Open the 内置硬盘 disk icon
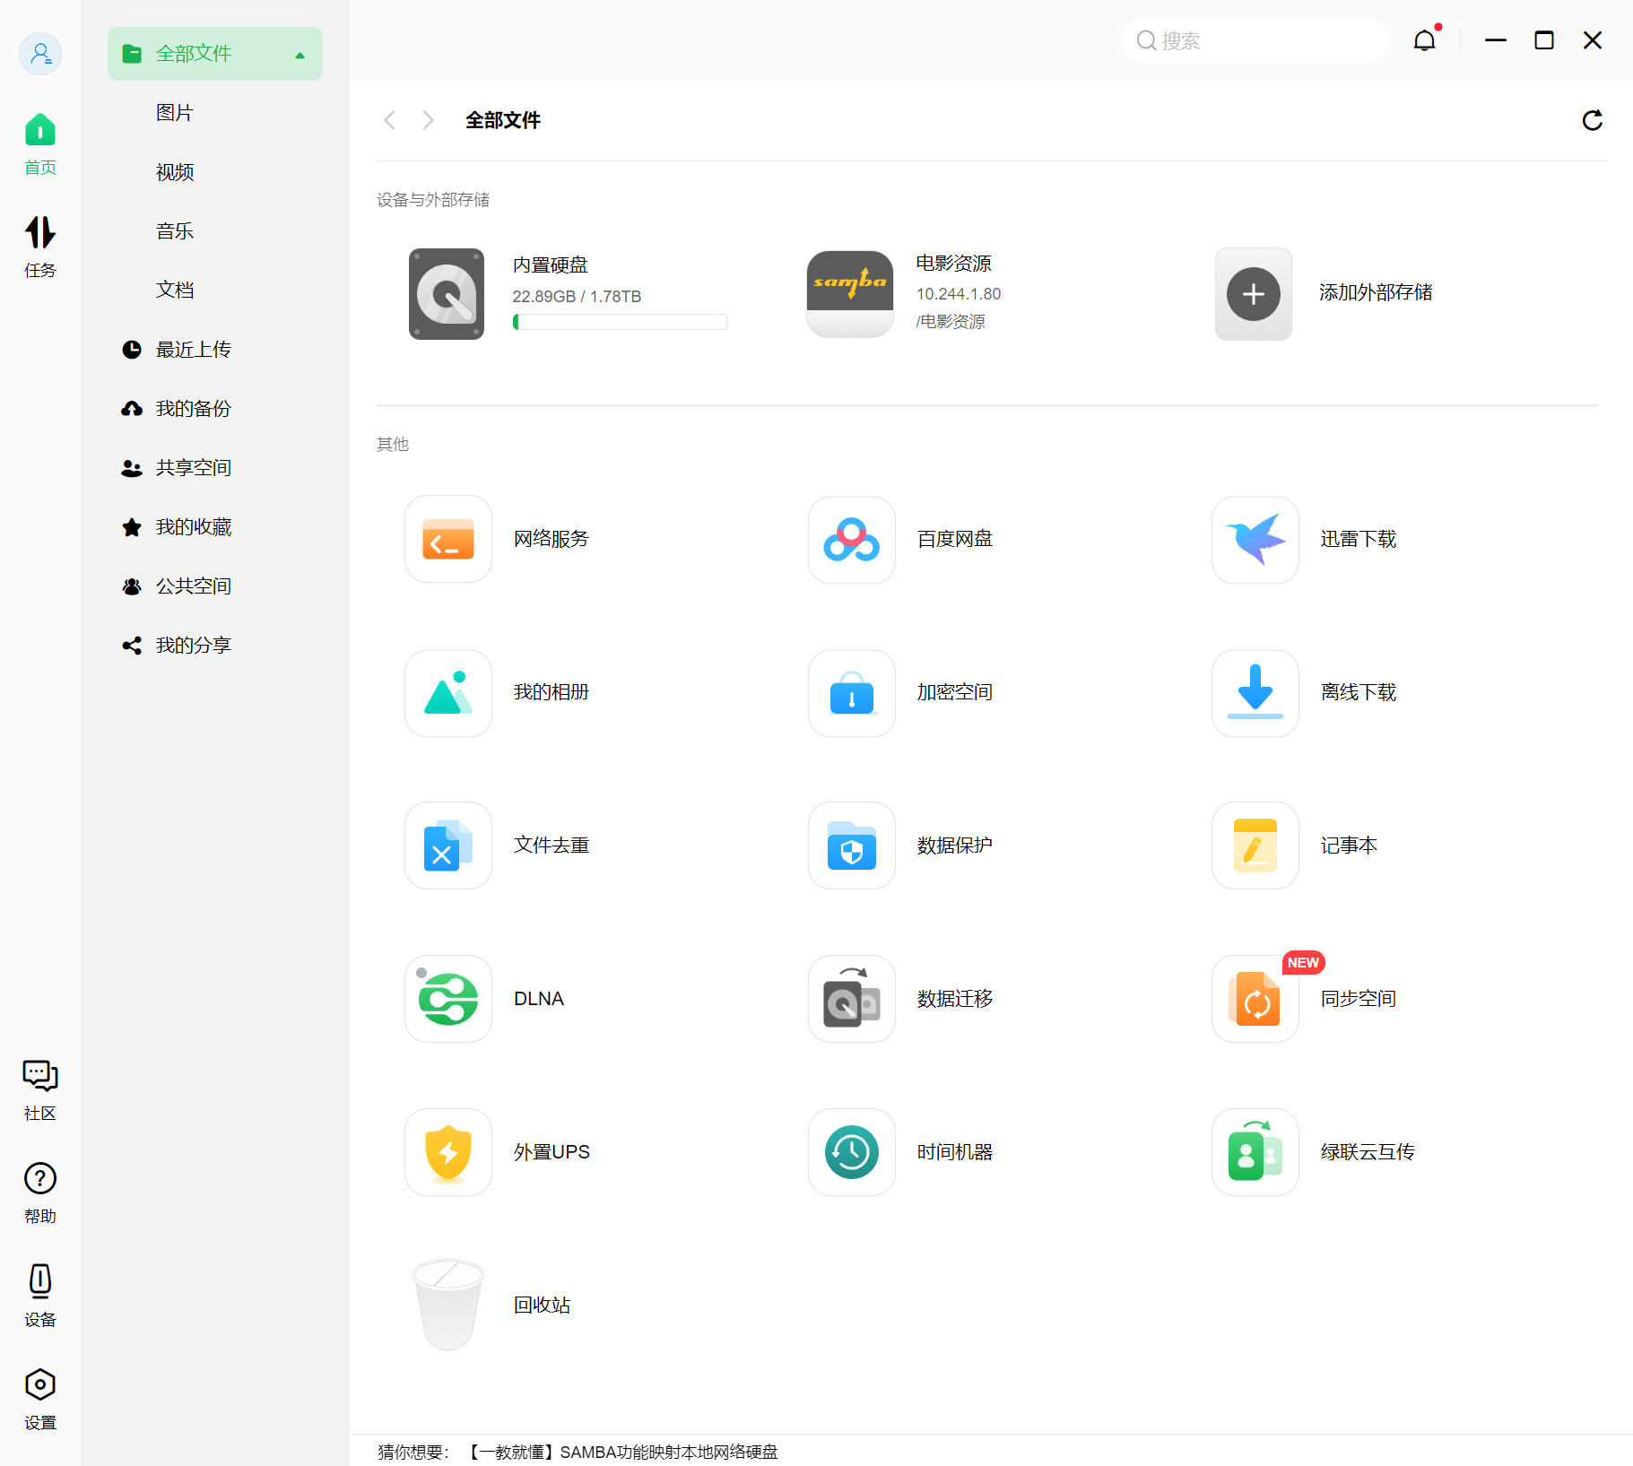Screen dimensions: 1633x1466 click(x=447, y=294)
